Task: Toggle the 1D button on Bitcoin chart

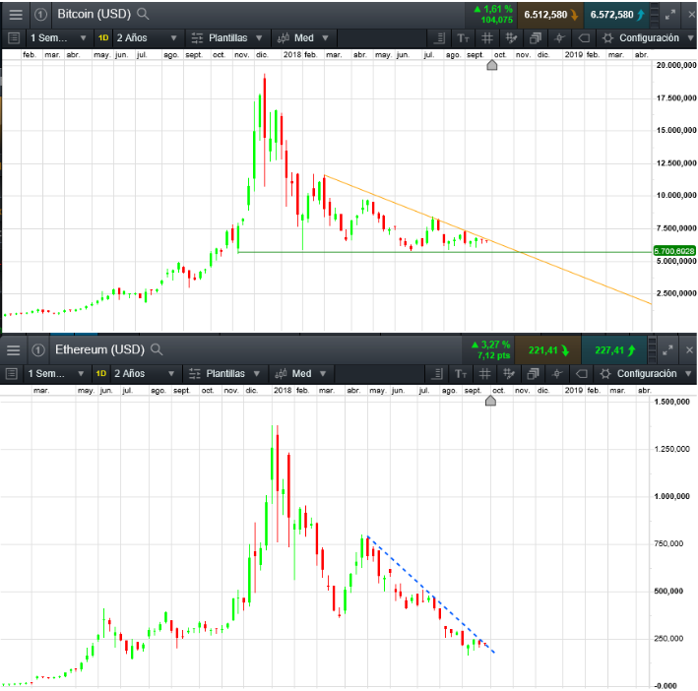Action: pyautogui.click(x=103, y=38)
